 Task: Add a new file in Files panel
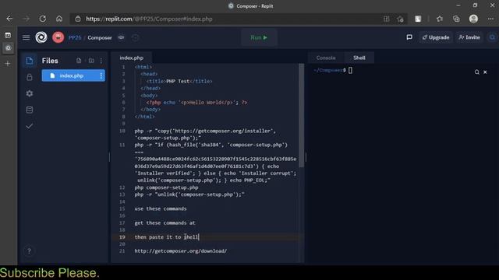79,61
